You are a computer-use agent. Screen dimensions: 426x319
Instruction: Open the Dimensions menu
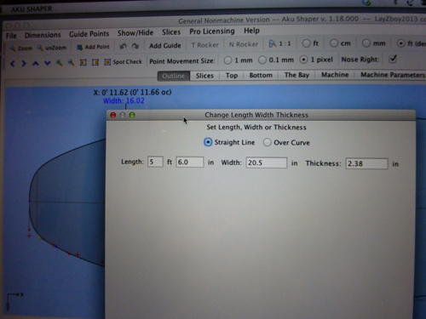click(43, 35)
